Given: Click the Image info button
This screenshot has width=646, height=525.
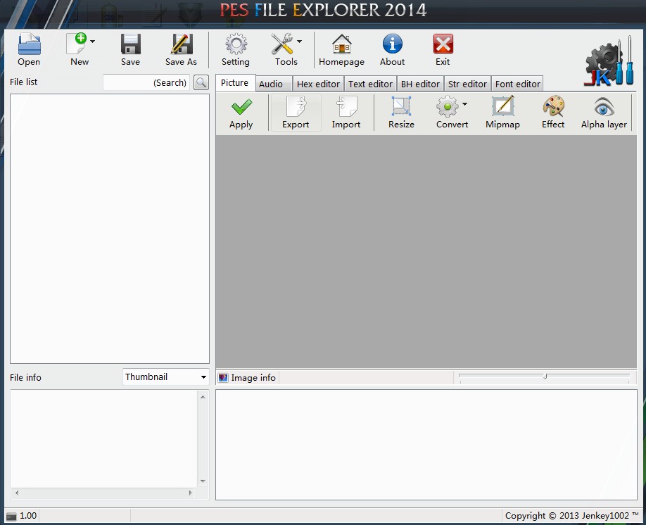Looking at the screenshot, I should [247, 377].
